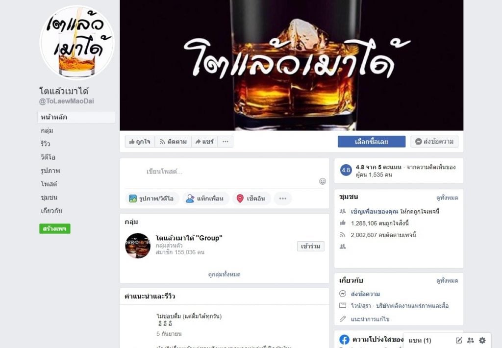Open the รีวิว tab in sidebar

coord(46,144)
